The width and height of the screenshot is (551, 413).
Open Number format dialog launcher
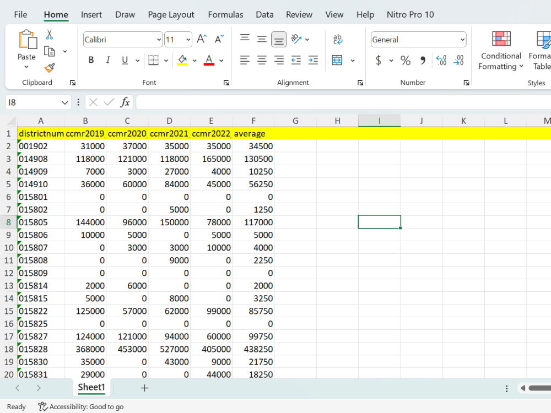[x=466, y=83]
